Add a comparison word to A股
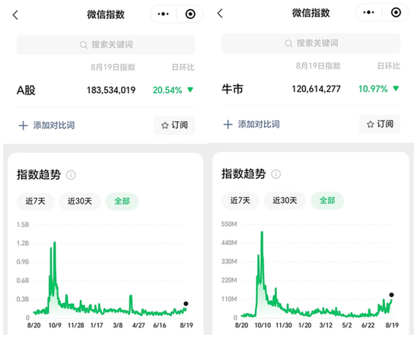 pos(46,125)
